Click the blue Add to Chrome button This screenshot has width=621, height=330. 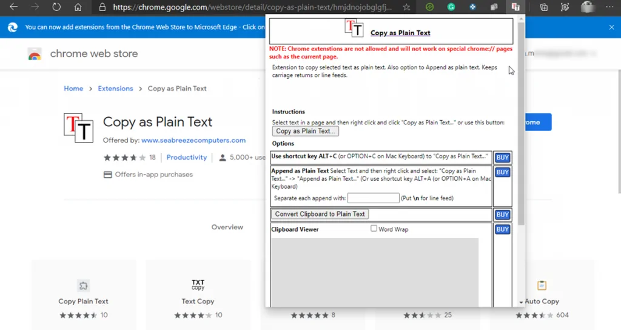(538, 123)
